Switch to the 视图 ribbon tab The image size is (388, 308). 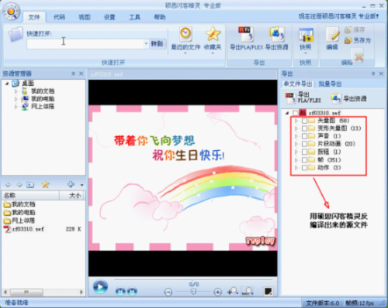[x=85, y=17]
